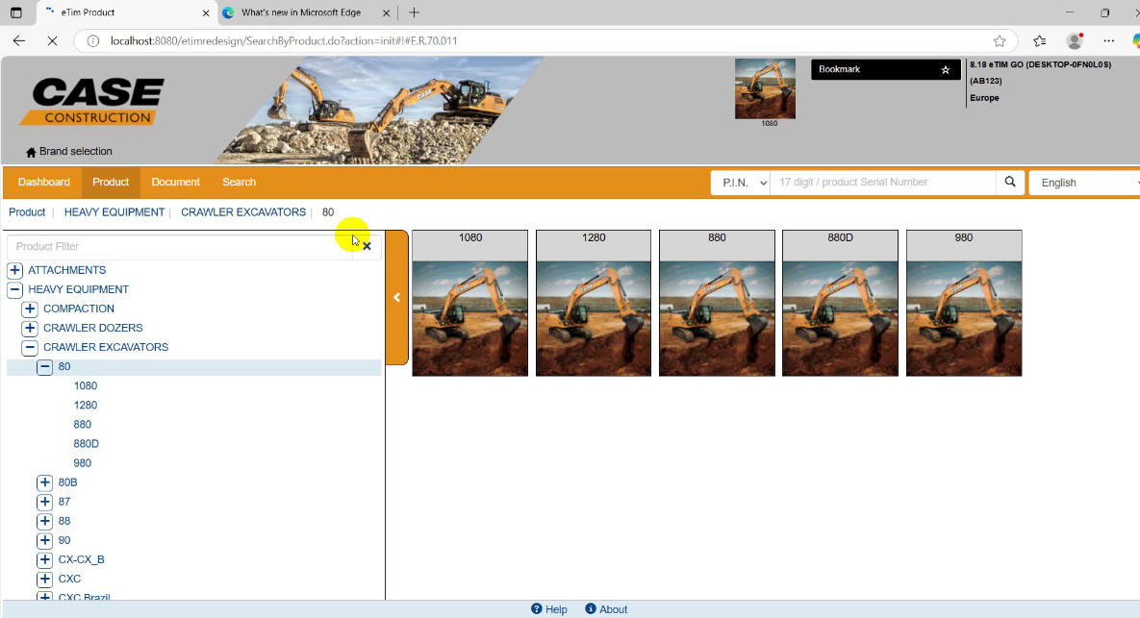The width and height of the screenshot is (1140, 618).
Task: Open the 980 excavator thumbnail card
Action: [963, 304]
